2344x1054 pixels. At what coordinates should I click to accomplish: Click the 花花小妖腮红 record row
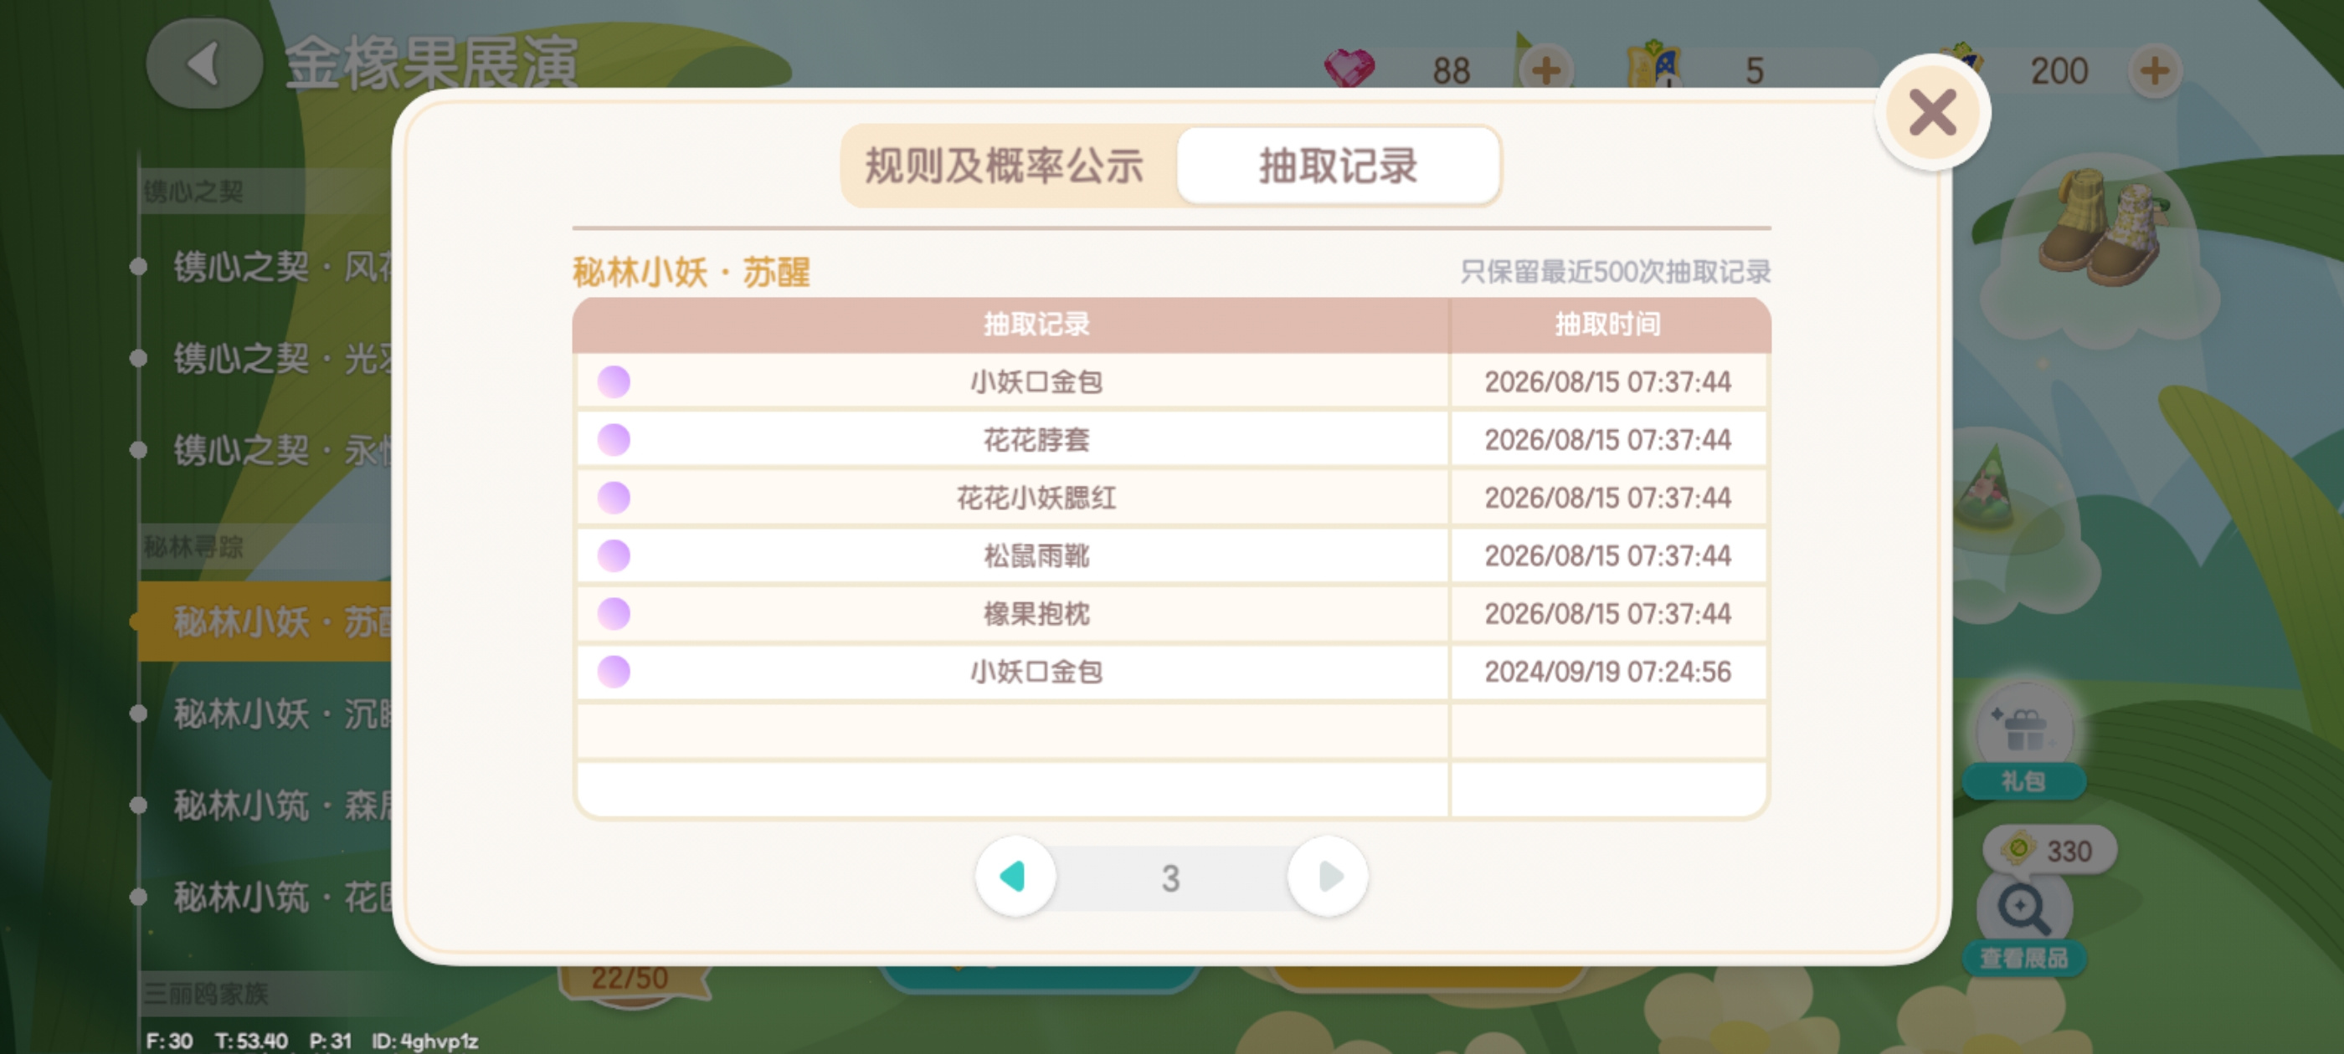1172,498
